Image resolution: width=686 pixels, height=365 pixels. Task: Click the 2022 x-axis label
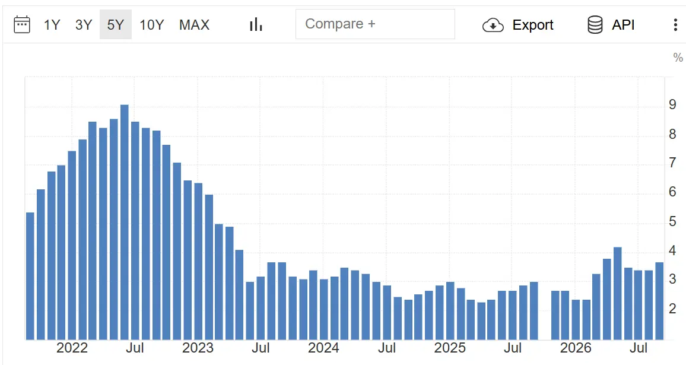(x=72, y=348)
